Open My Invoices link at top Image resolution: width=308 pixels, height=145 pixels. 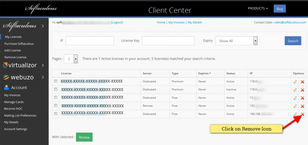click(x=176, y=22)
